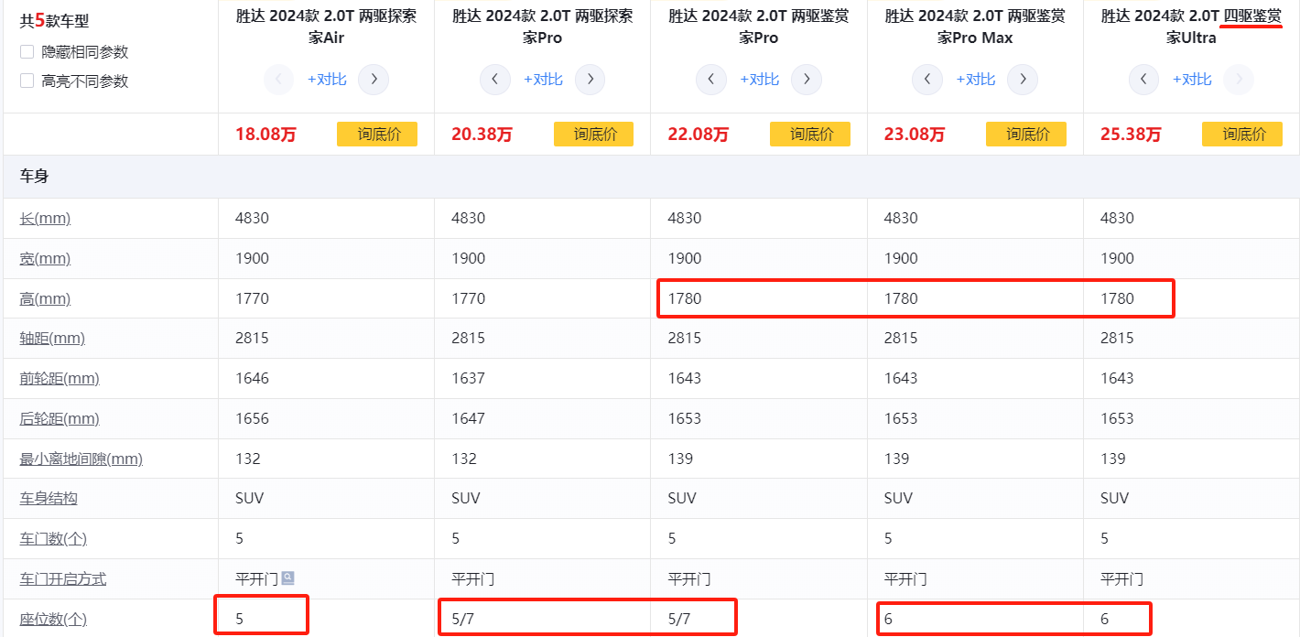Viewport: 1300px width, 637px height.
Task: Click the 车门开启方式 parameter label
Action: 63,579
